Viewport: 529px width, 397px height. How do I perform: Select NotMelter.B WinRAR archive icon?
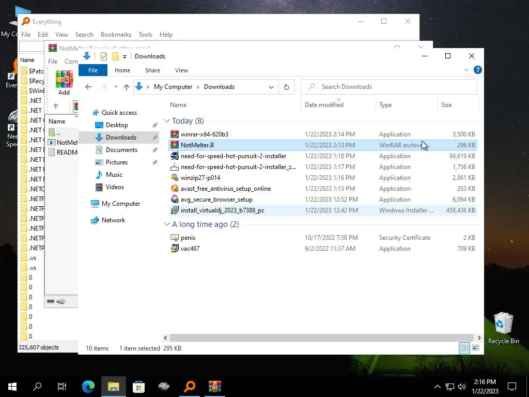click(x=175, y=145)
